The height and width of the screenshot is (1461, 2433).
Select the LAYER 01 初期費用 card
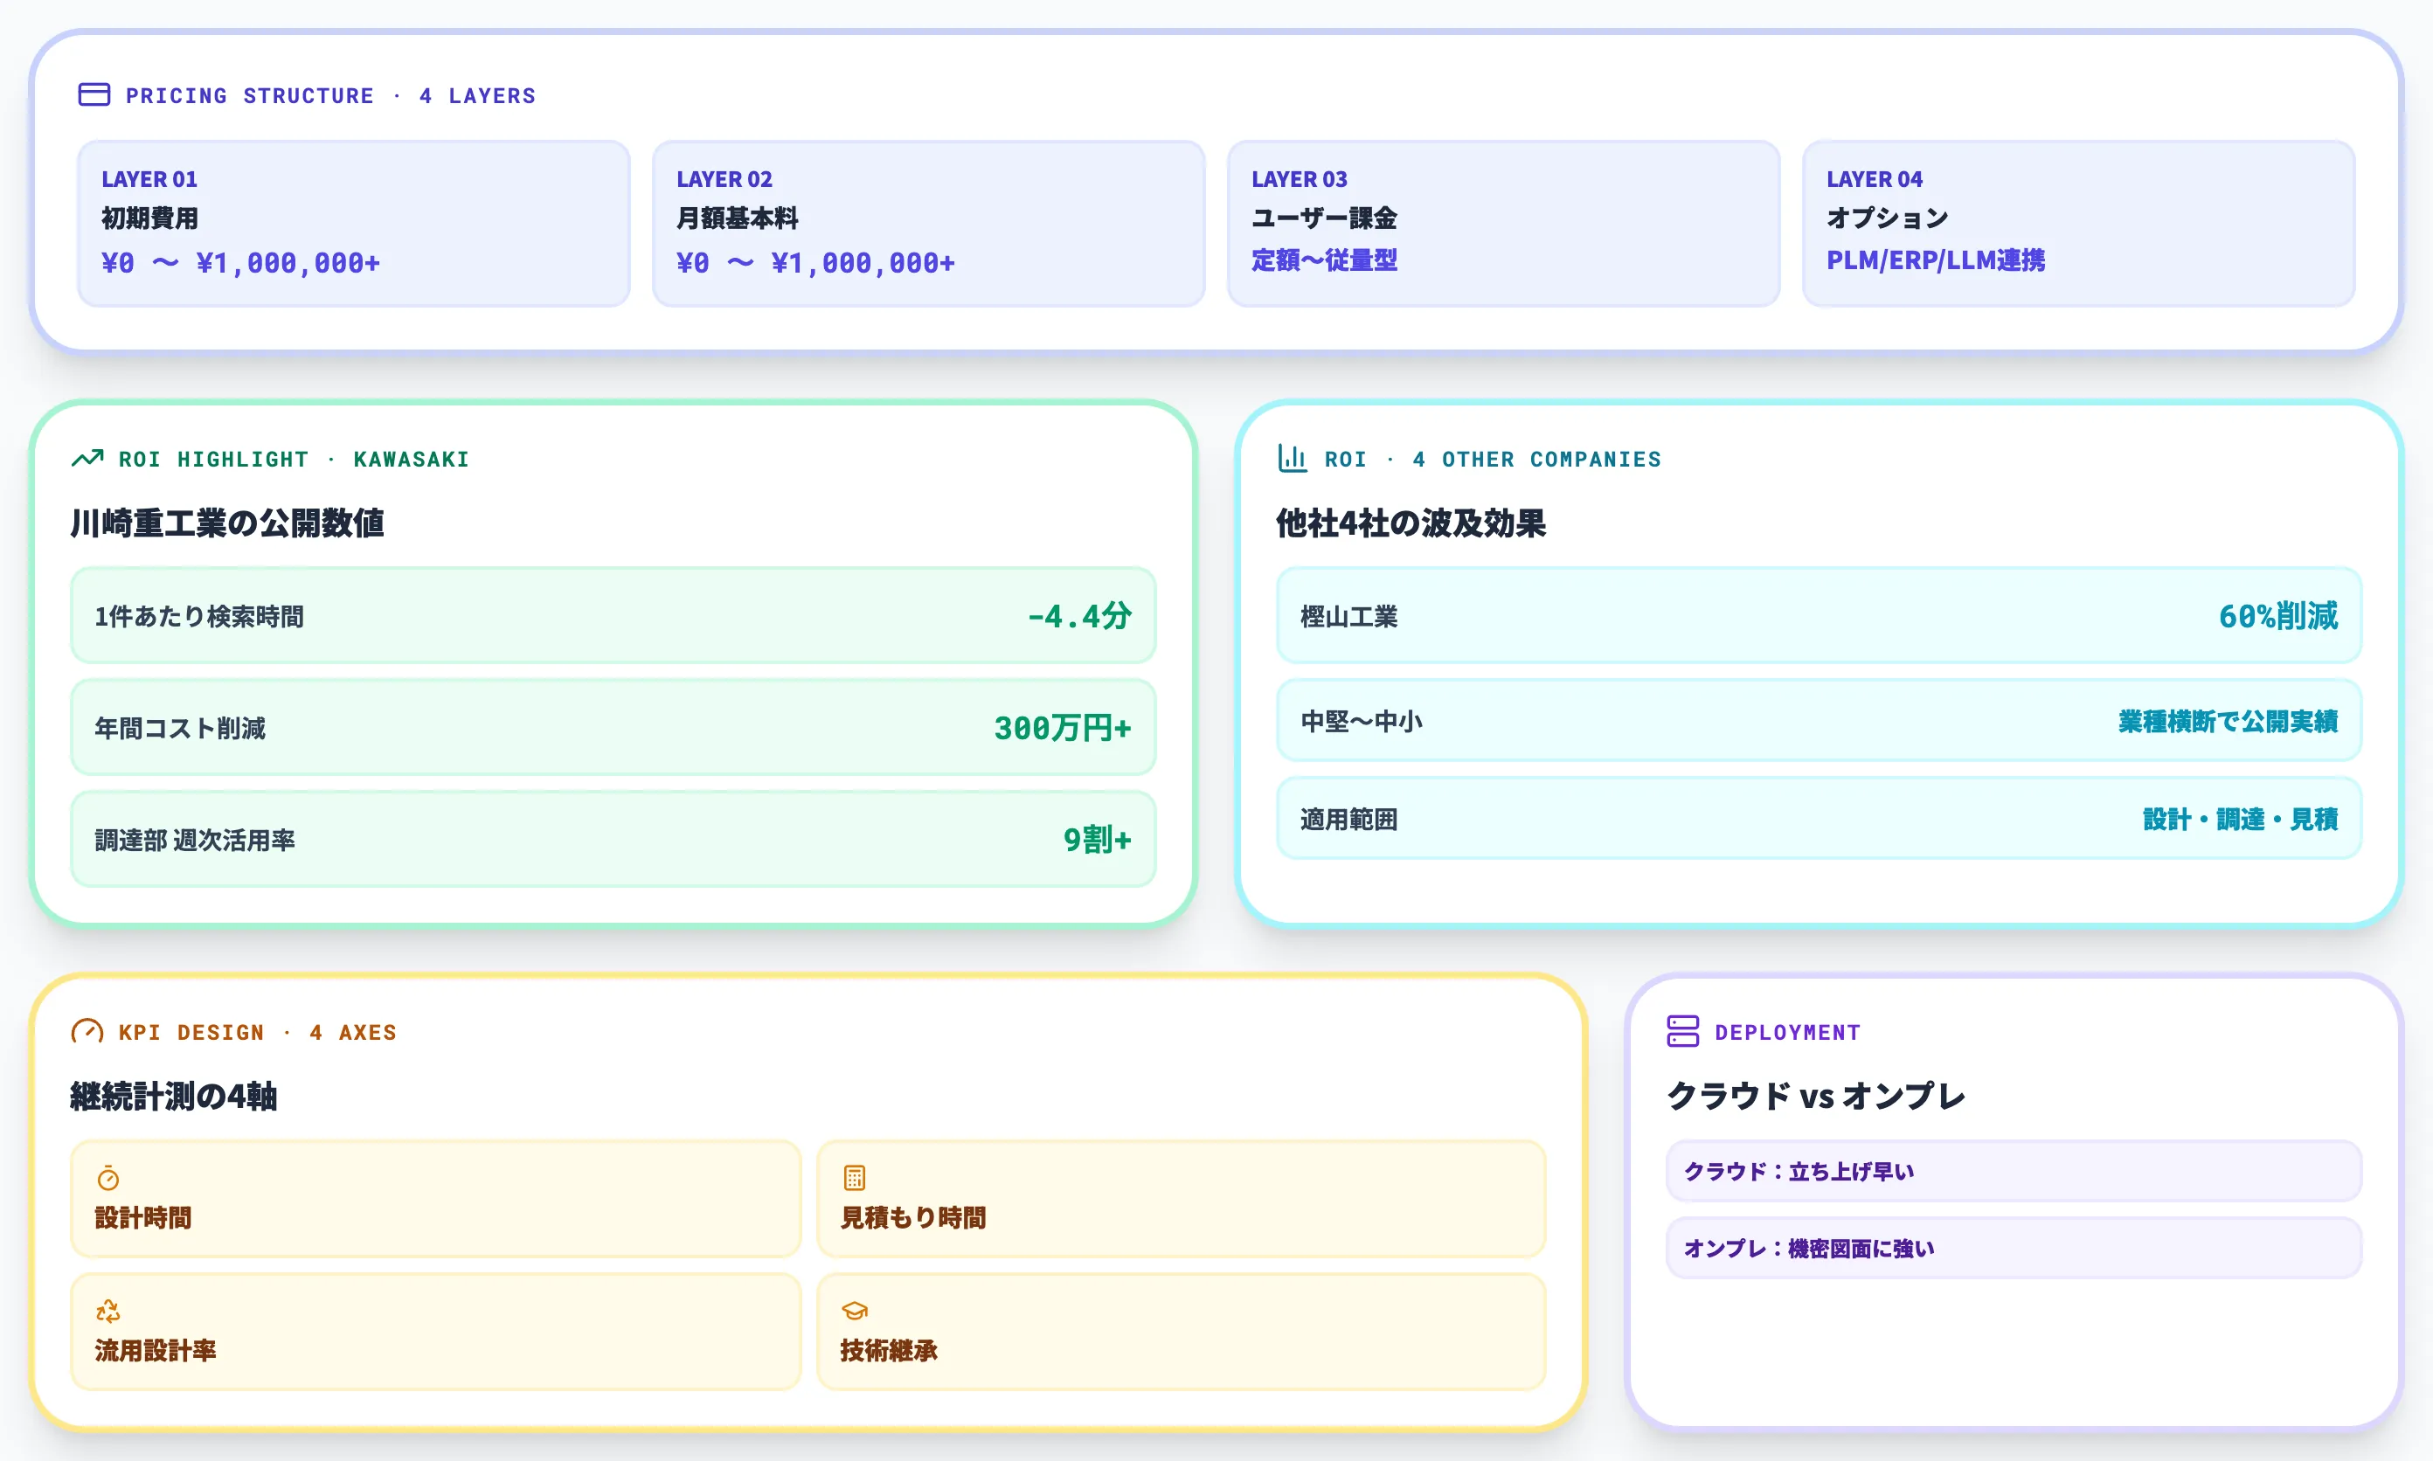[x=353, y=224]
